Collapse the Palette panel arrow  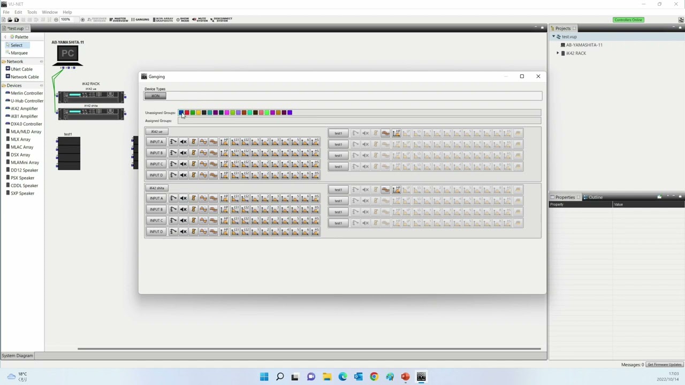pyautogui.click(x=5, y=37)
